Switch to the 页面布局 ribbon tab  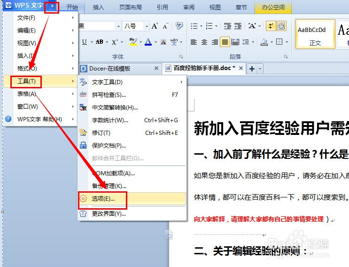click(131, 8)
